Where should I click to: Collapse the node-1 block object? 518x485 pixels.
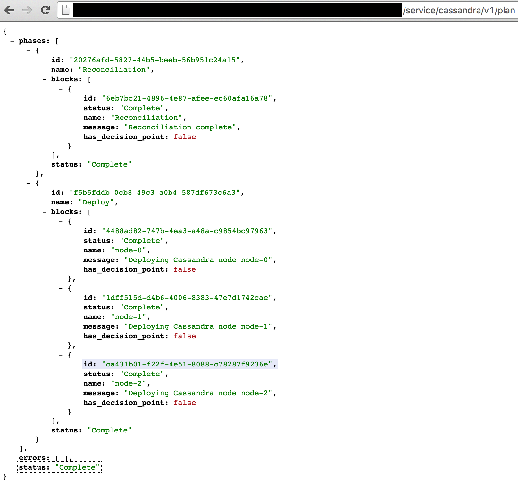coord(61,288)
